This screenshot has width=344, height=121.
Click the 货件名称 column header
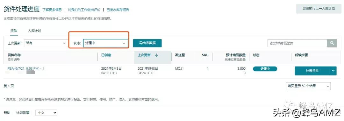coord(14,55)
